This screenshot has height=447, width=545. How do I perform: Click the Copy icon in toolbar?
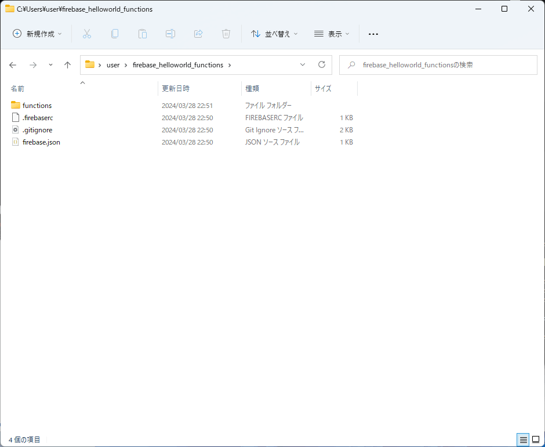tap(115, 34)
